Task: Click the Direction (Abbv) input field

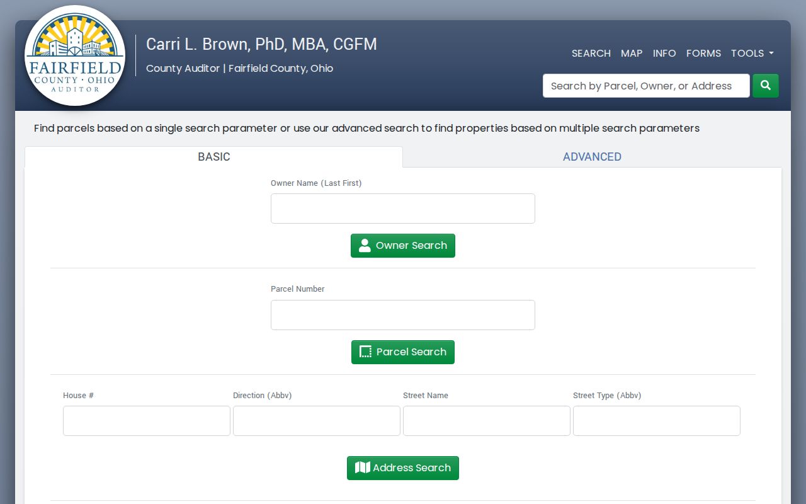Action: [317, 421]
